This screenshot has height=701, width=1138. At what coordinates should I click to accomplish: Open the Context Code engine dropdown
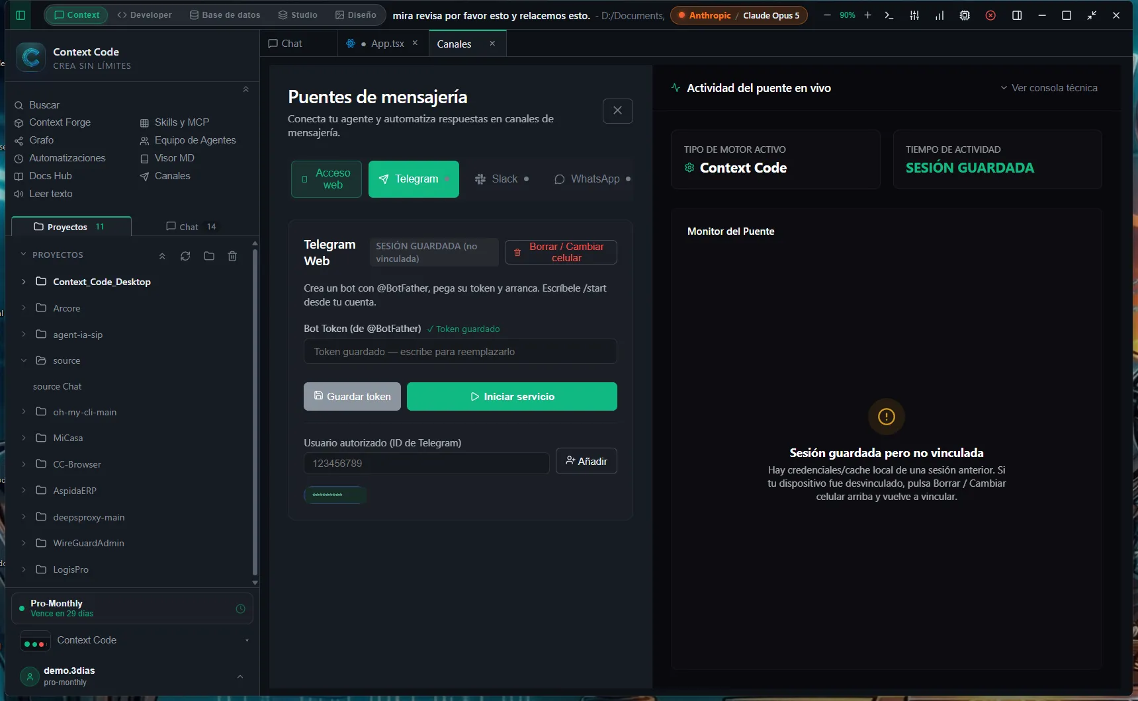tap(135, 641)
